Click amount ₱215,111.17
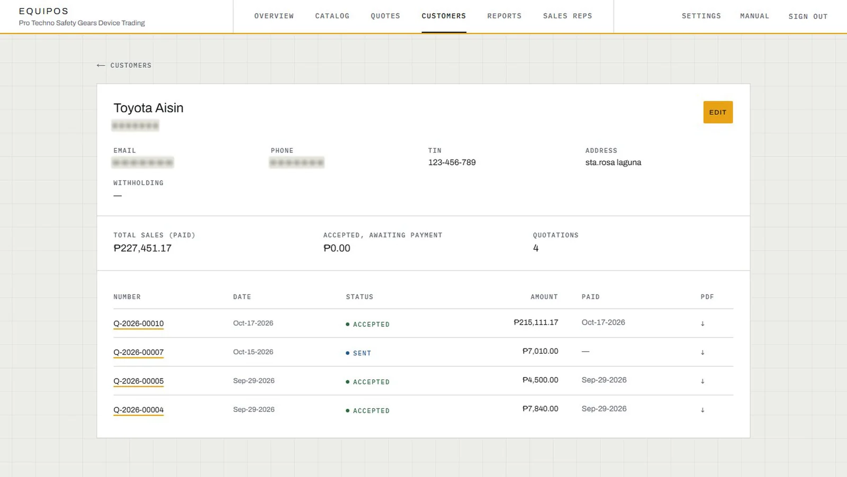 click(x=536, y=322)
